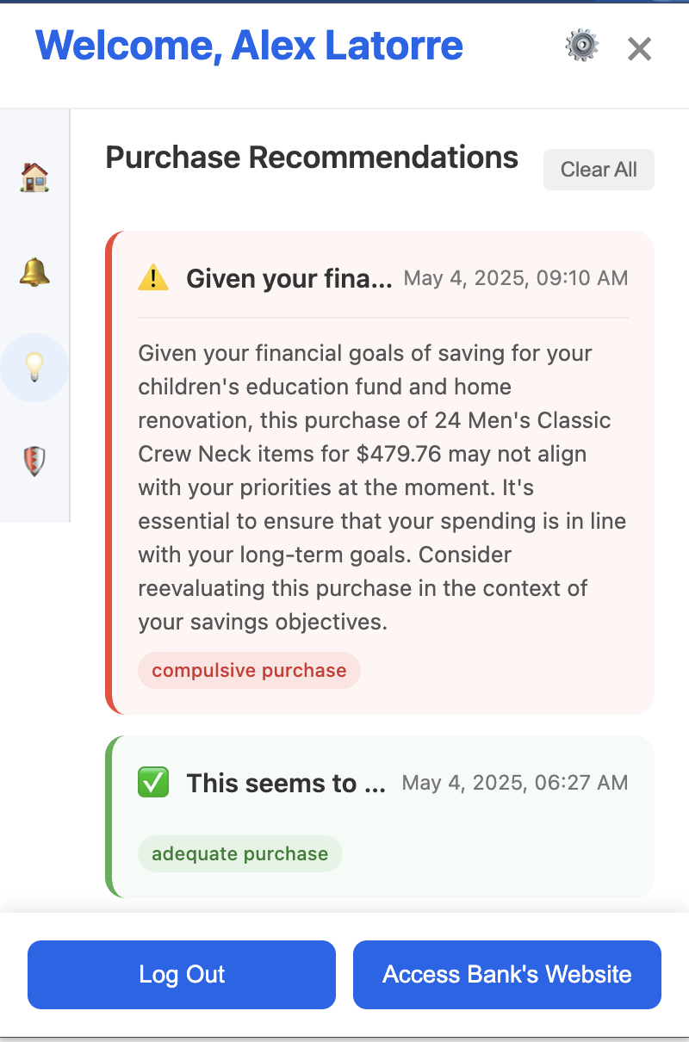Click the Log Out button
This screenshot has width=689, height=1042.
pyautogui.click(x=182, y=974)
